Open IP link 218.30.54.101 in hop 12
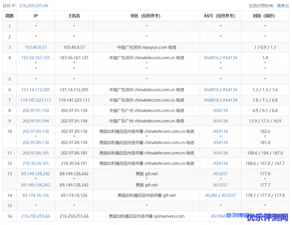Screen dimensions: 292x225 pyautogui.click(x=36, y=164)
